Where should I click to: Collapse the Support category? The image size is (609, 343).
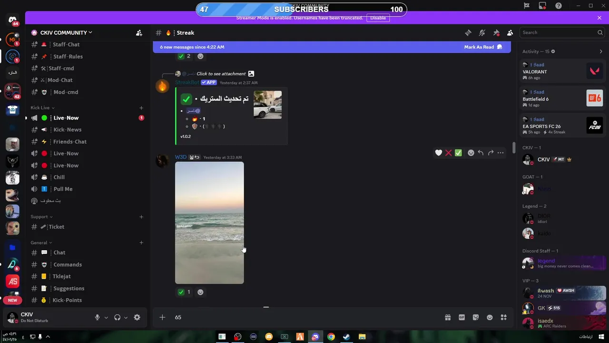[x=41, y=217]
